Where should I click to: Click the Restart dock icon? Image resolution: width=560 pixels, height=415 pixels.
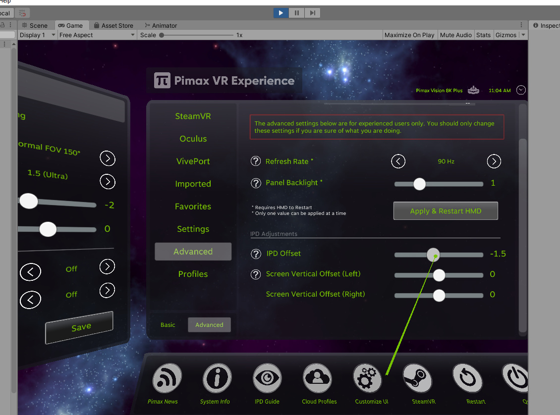coord(467,378)
